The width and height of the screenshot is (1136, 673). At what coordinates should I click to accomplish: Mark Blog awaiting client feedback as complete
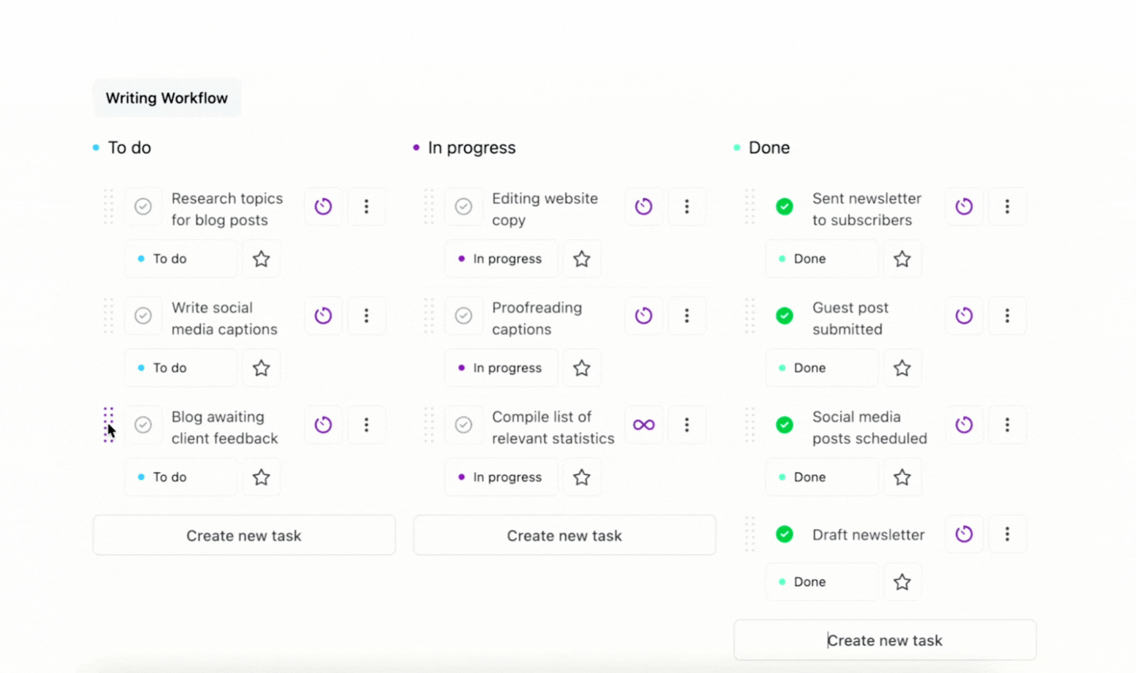(x=143, y=425)
